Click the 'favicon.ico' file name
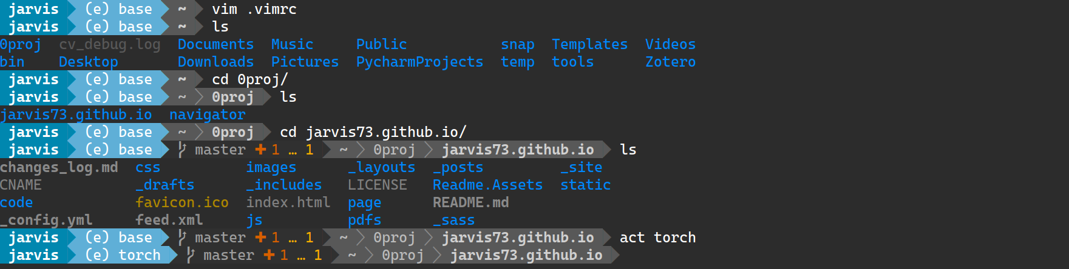The height and width of the screenshot is (269, 1069). 182,202
